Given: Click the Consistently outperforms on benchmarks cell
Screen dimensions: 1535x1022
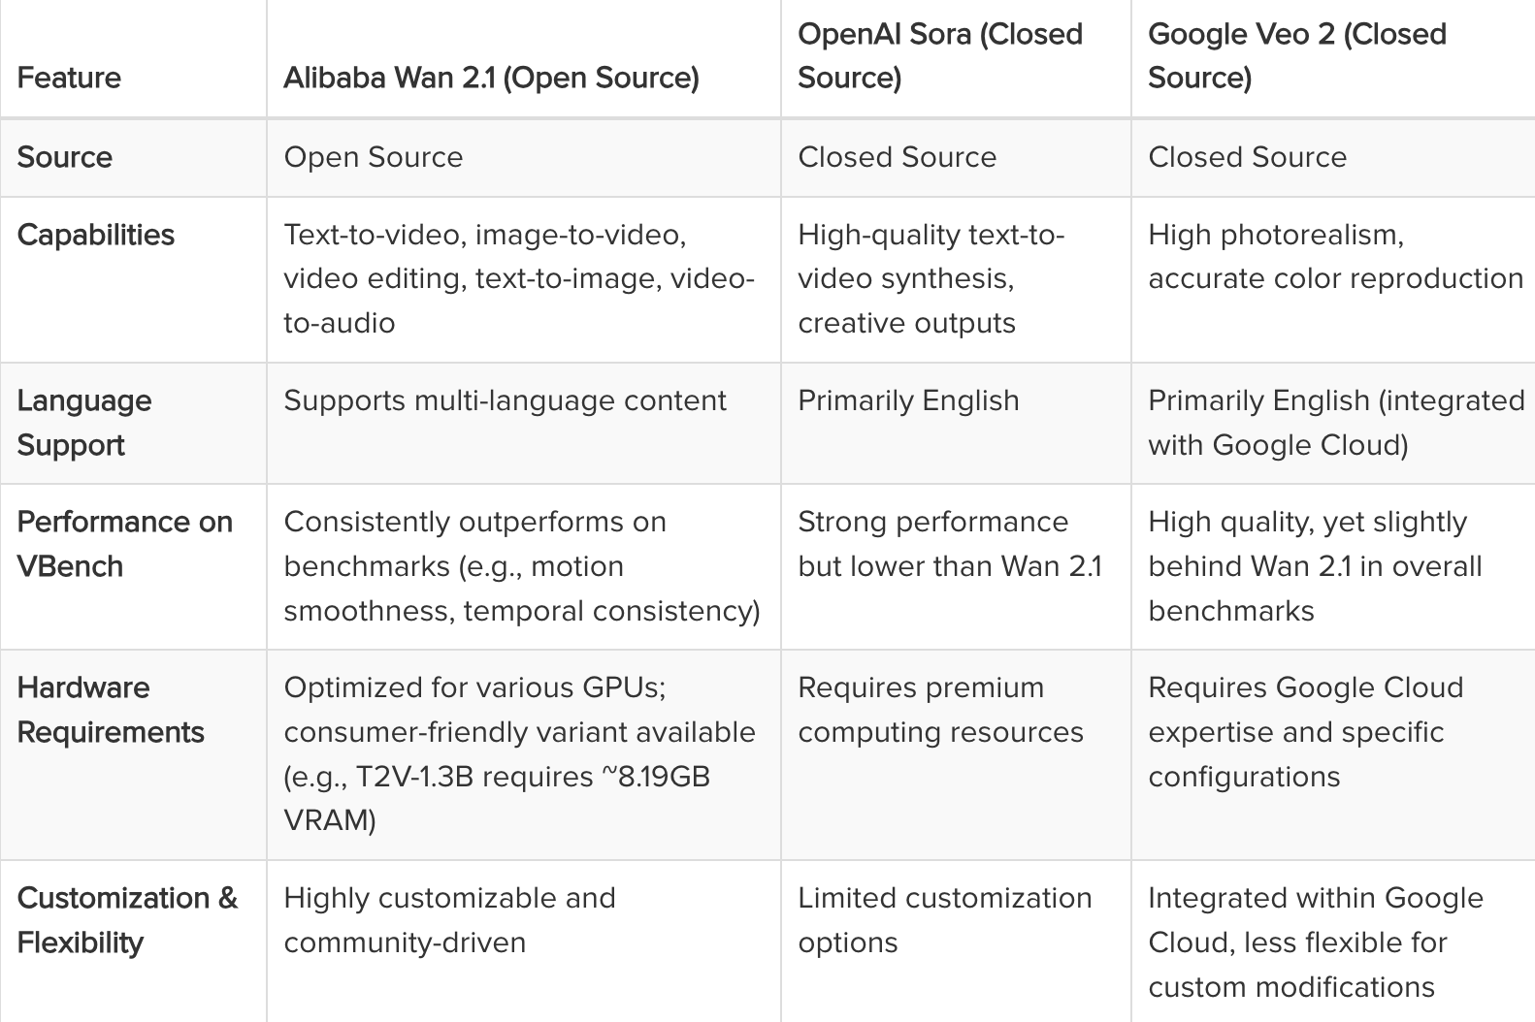Looking at the screenshot, I should [521, 566].
